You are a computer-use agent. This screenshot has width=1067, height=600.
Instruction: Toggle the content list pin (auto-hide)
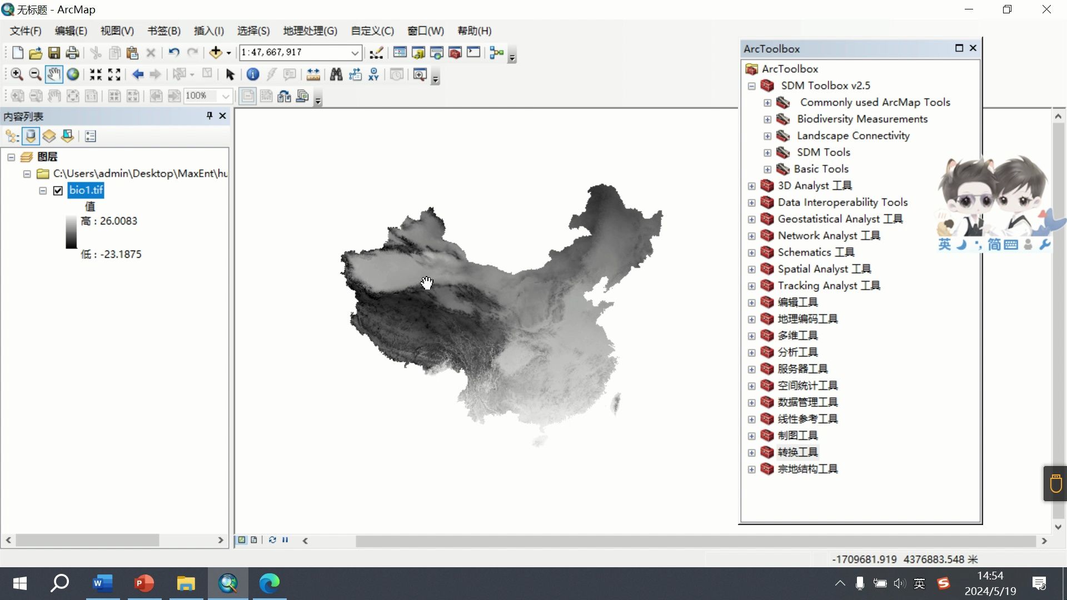(x=210, y=116)
